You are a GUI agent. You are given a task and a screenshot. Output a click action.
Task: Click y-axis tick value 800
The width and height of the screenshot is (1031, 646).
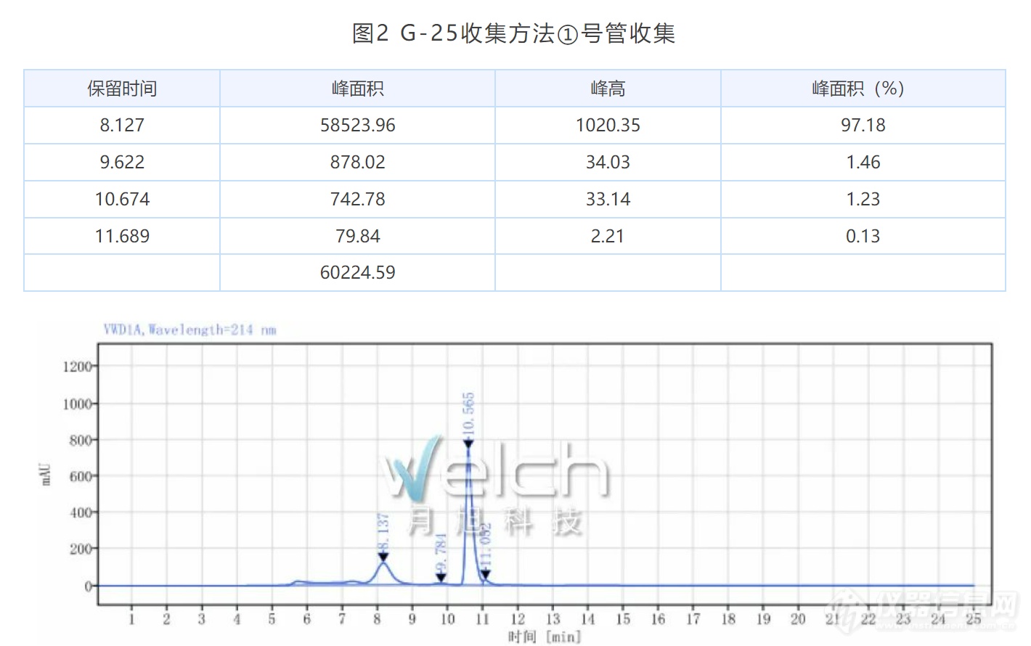(81, 440)
